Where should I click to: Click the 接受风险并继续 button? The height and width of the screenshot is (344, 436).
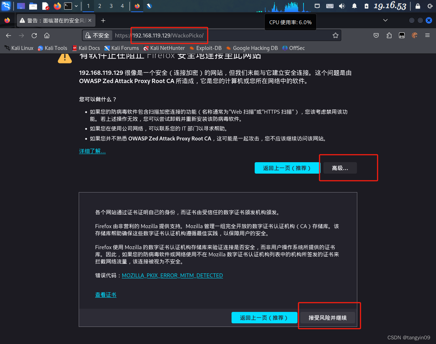tap(327, 318)
